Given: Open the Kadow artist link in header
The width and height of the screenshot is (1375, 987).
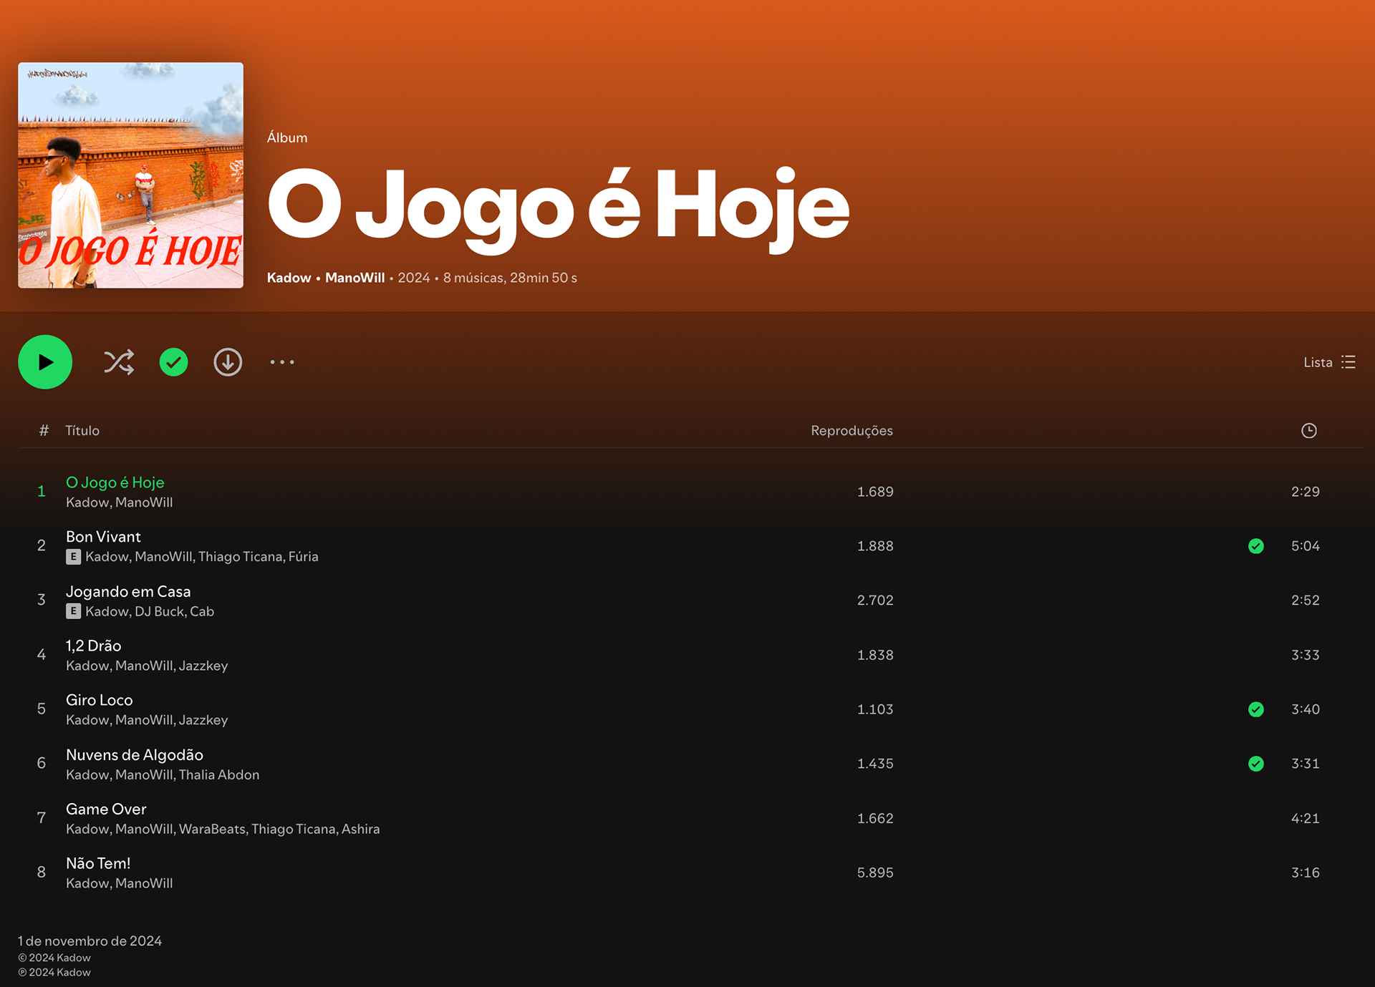Looking at the screenshot, I should tap(289, 278).
